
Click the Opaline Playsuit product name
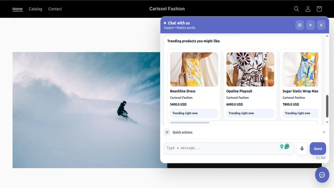tap(239, 91)
